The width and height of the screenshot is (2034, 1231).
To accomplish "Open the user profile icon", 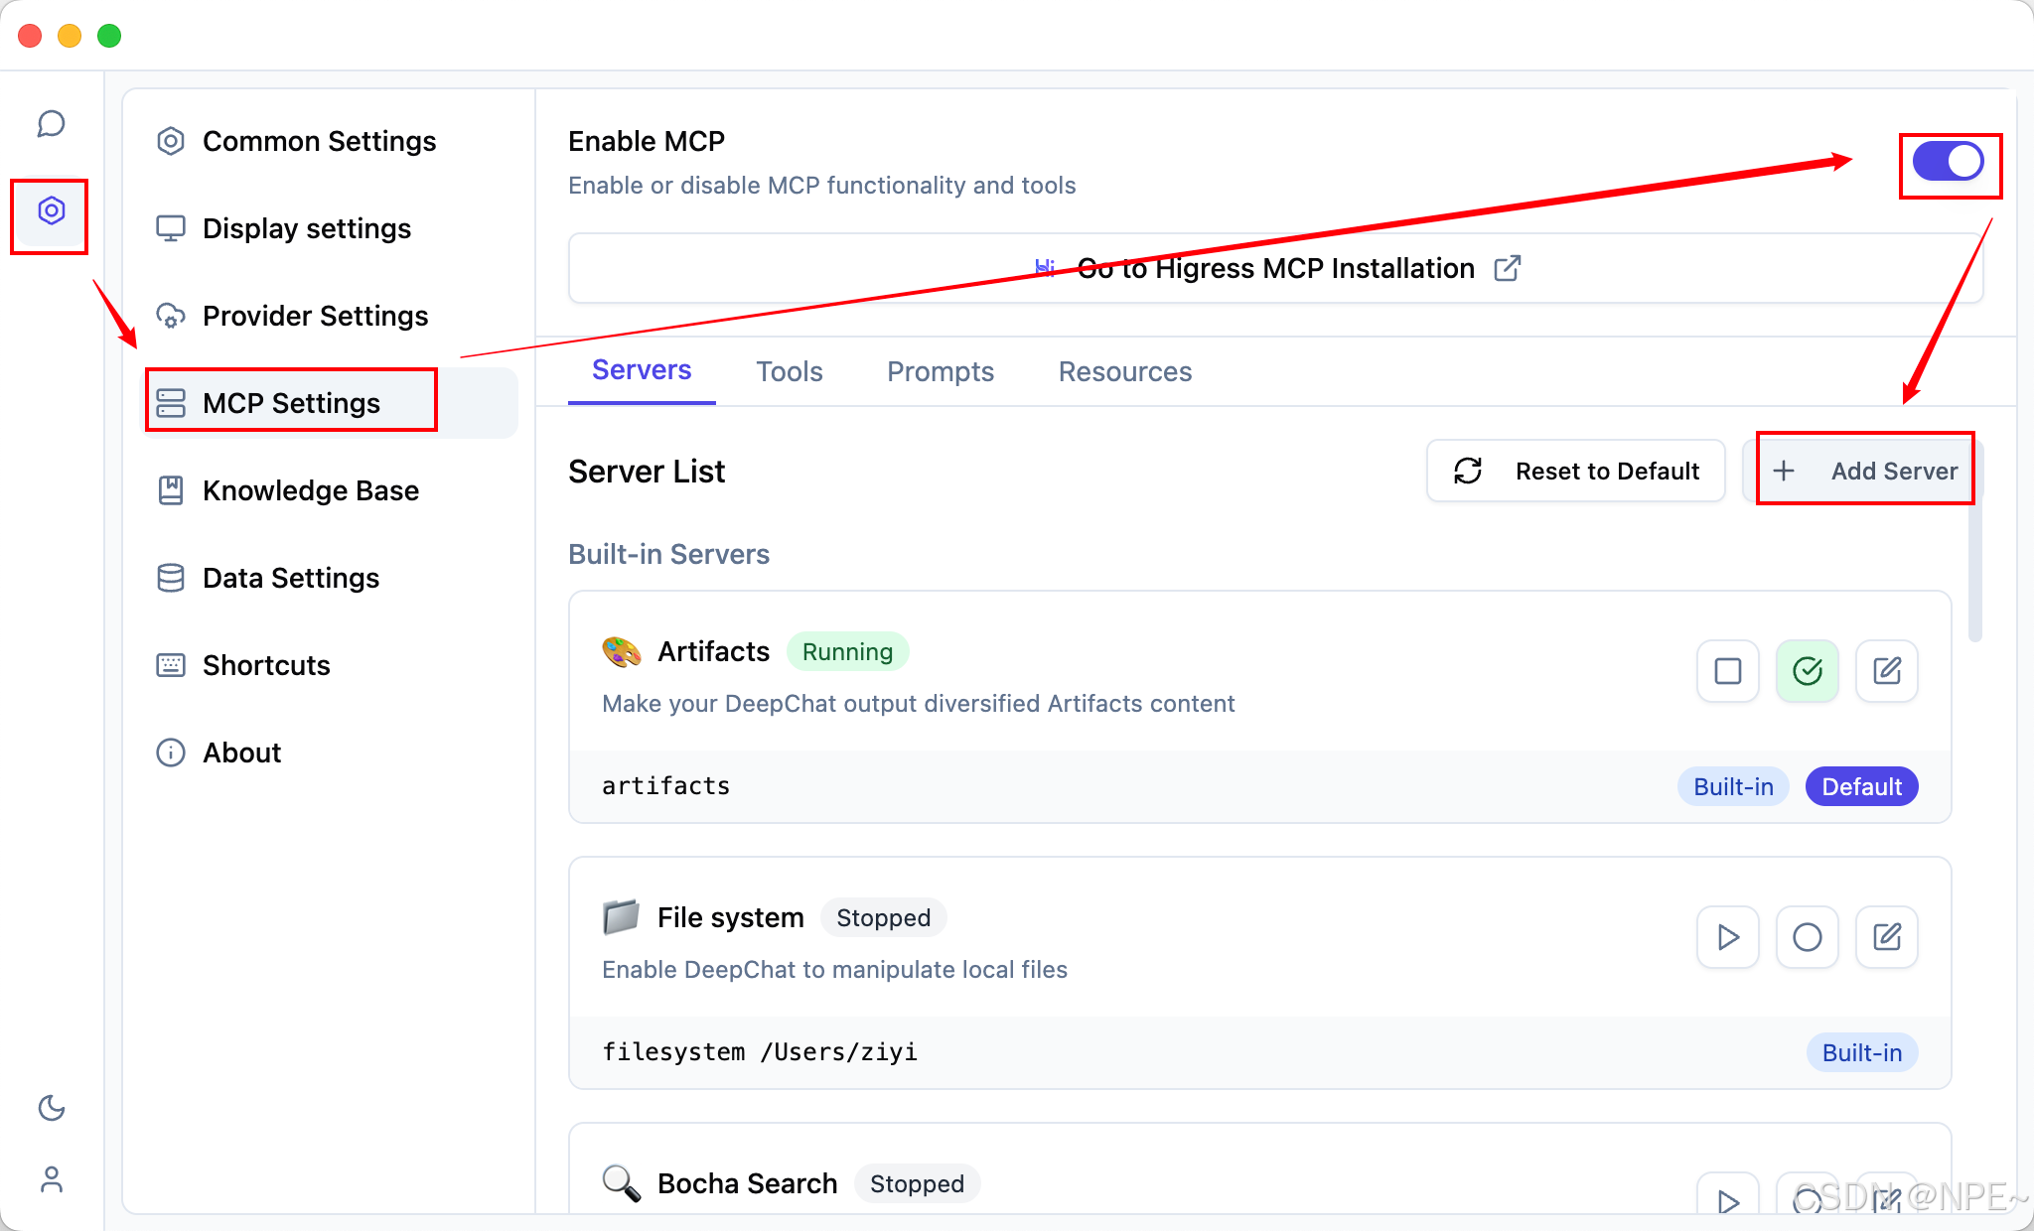I will 51,1179.
